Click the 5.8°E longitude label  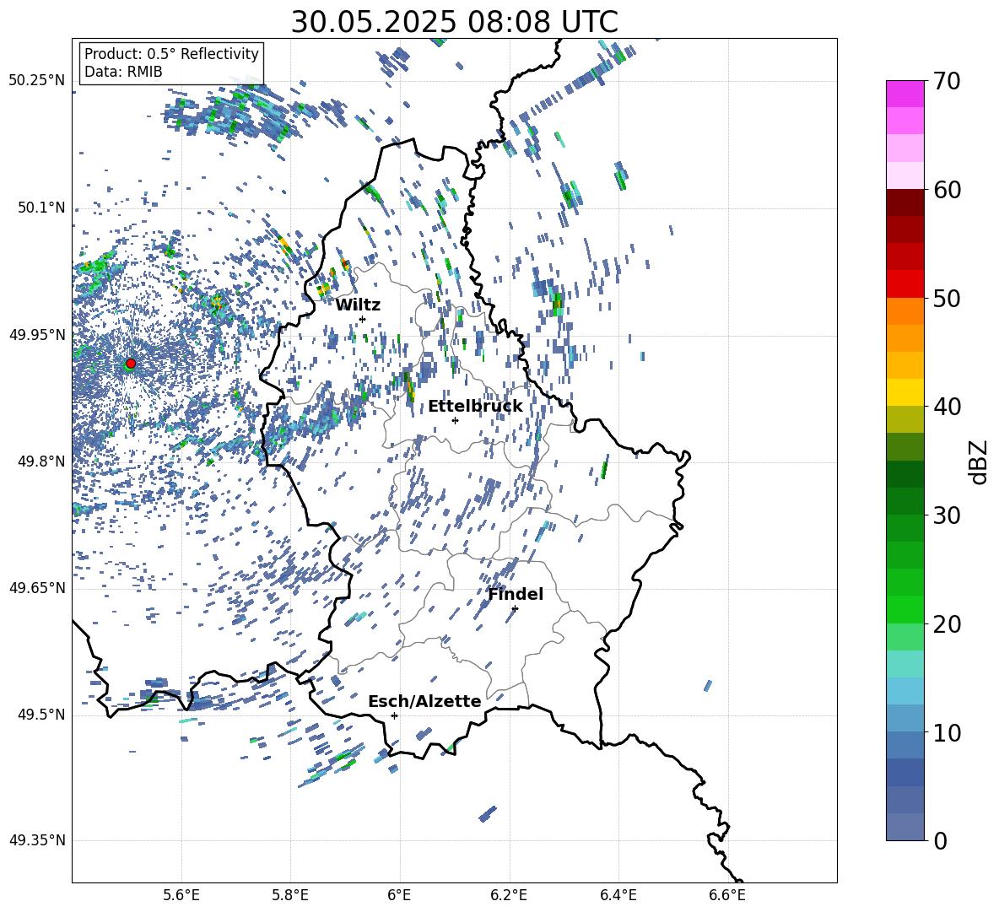pyautogui.click(x=290, y=895)
